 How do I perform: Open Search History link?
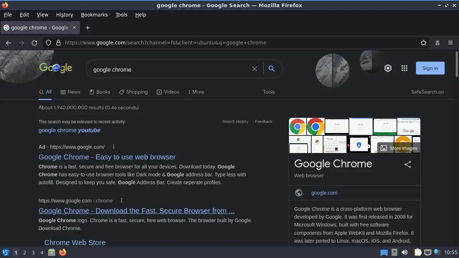[x=235, y=121]
